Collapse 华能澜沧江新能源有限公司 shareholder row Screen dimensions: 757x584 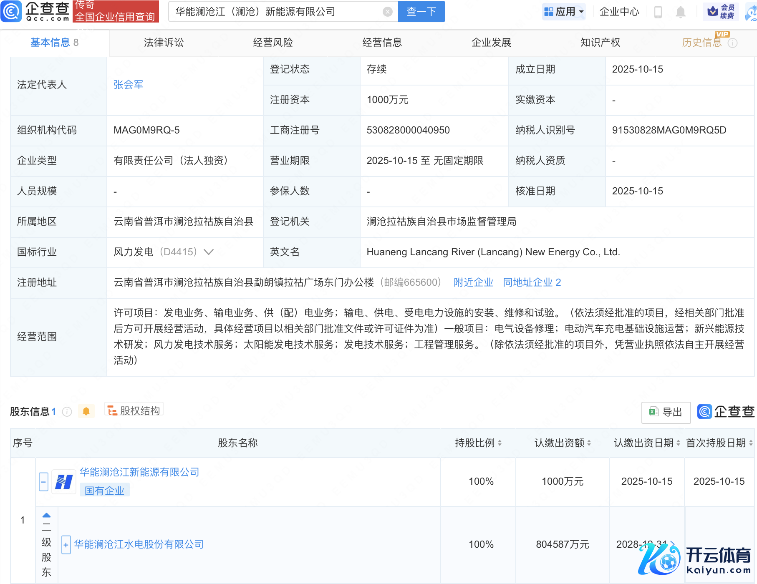pos(43,482)
